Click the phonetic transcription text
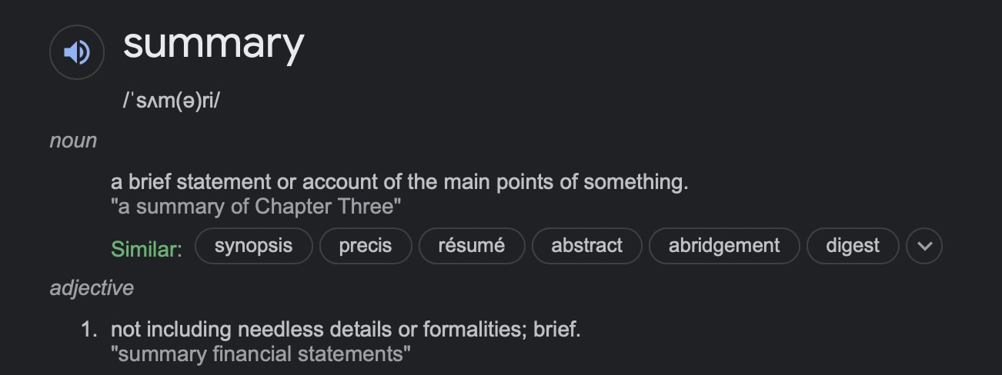This screenshot has width=1002, height=375. [171, 101]
